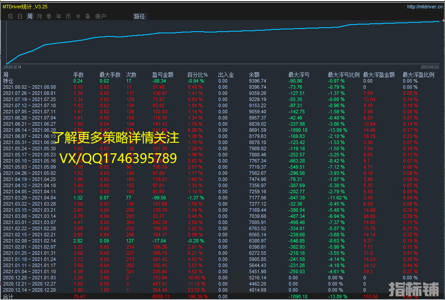Click the 盈亏金额 column header
This screenshot has width=445, height=300.
(163, 75)
